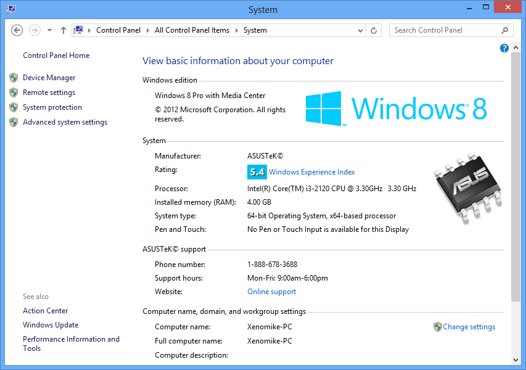526x370 pixels.
Task: Expand the arrow after Control Panel breadcrumb
Action: [x=147, y=31]
